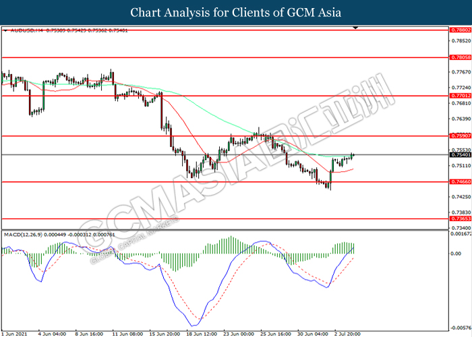Click the 0.73400 axis value
Viewport: 472px width, 337px height.
[x=461, y=228]
